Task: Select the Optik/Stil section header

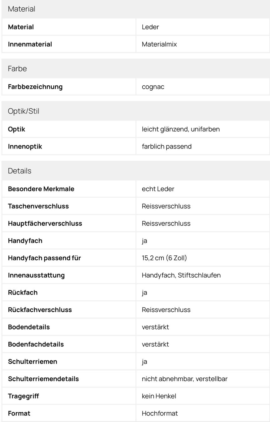Action: (x=135, y=111)
